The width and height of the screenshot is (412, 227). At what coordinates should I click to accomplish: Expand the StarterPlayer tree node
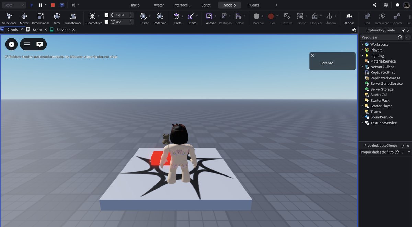click(x=362, y=106)
